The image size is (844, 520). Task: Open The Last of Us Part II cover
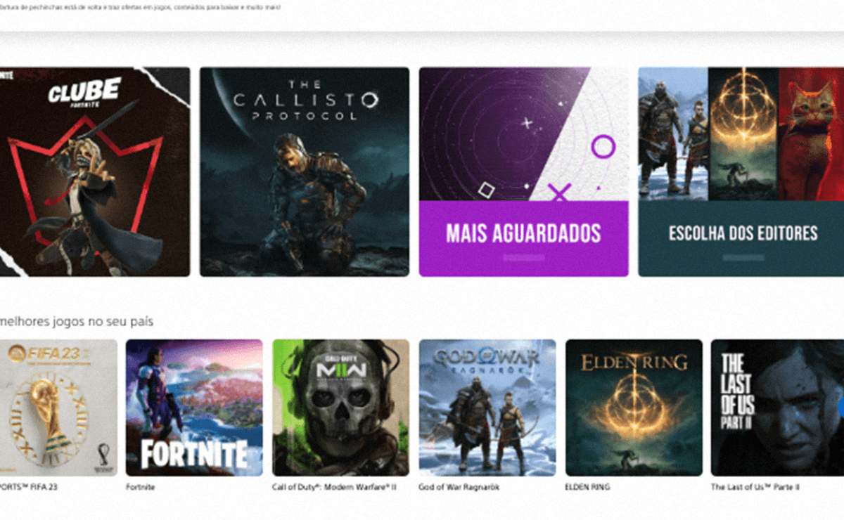click(777, 408)
